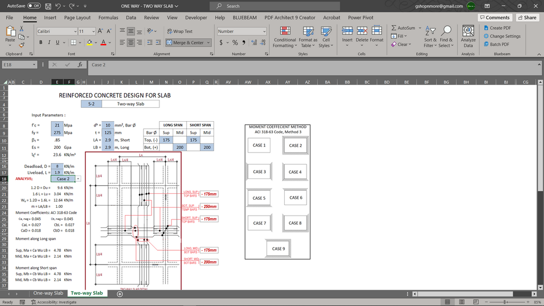Increase font size with larger A icon
Screen dimensions: 544x306
click(x=100, y=31)
